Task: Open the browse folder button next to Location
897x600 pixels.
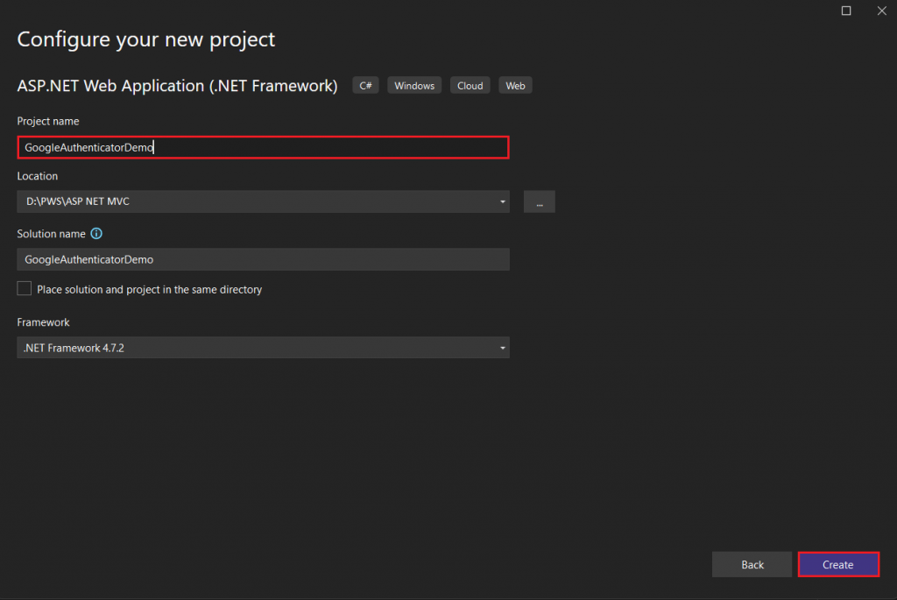Action: pos(539,201)
